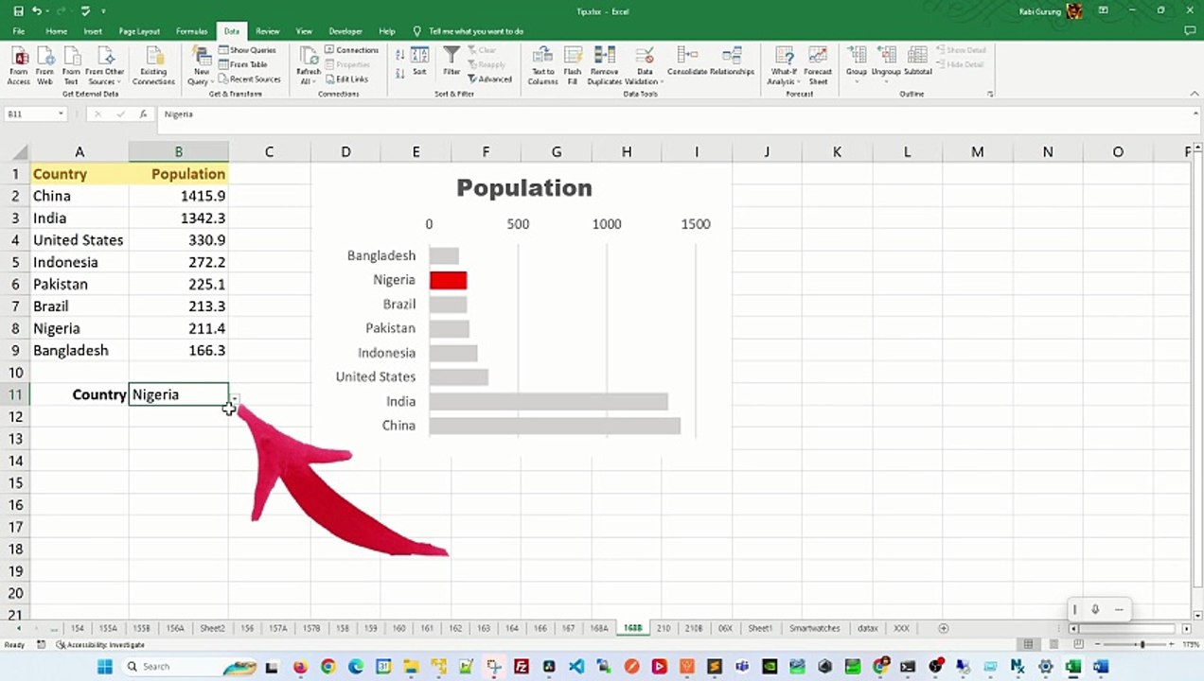Customize Quick Access Toolbar dropdown
Viewport: 1204px width, 681px height.
(x=103, y=11)
